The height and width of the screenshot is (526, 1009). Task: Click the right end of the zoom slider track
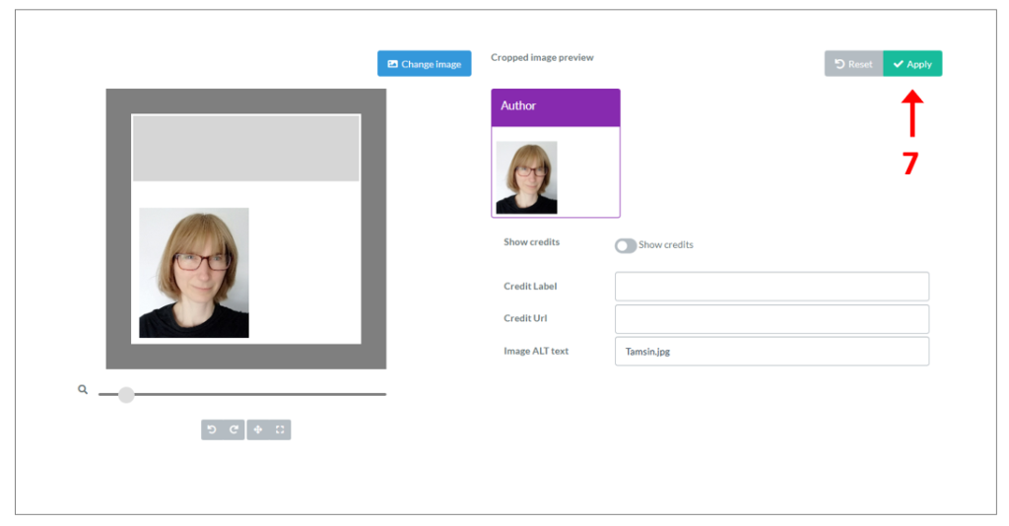pos(382,394)
